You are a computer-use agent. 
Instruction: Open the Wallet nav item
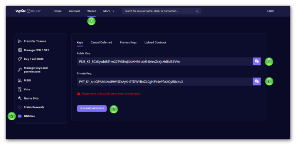[92, 11]
